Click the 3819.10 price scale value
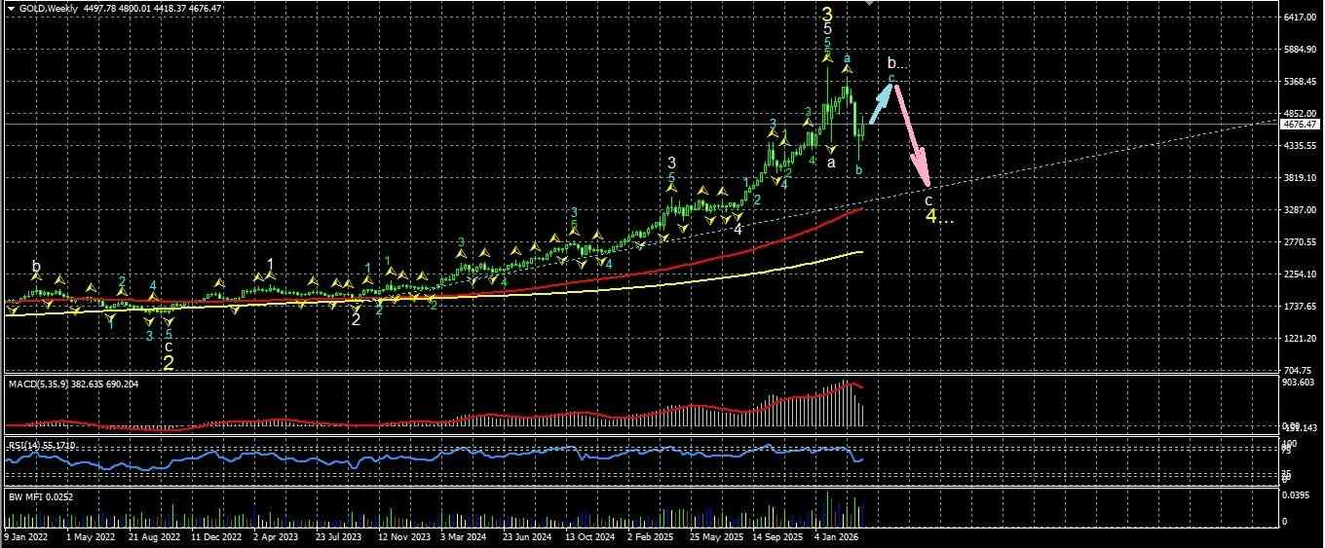Viewport: 1325px width, 548px height. tap(1300, 178)
